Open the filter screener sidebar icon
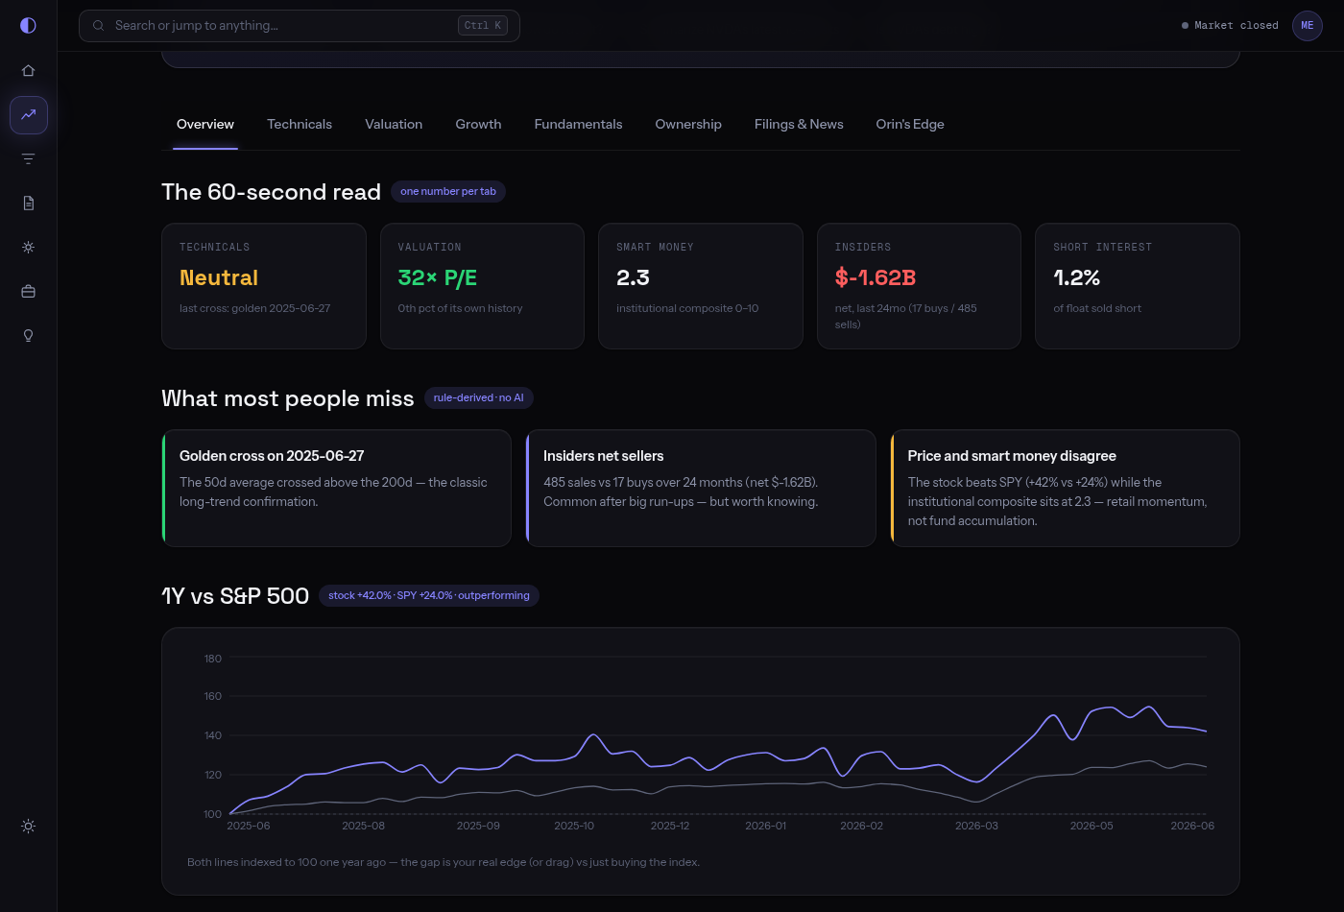The image size is (1344, 912). [28, 158]
